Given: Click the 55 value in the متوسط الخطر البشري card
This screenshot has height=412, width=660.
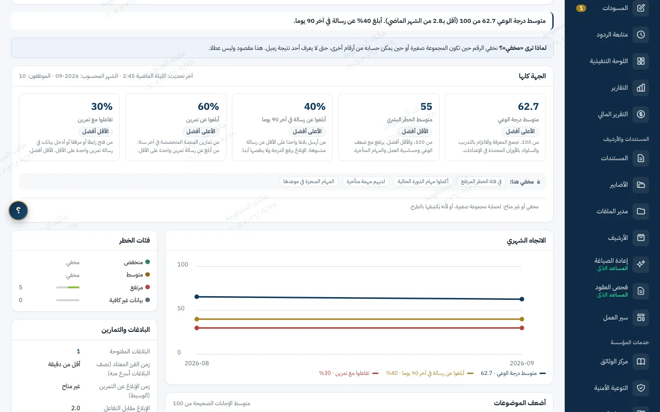Looking at the screenshot, I should (426, 107).
